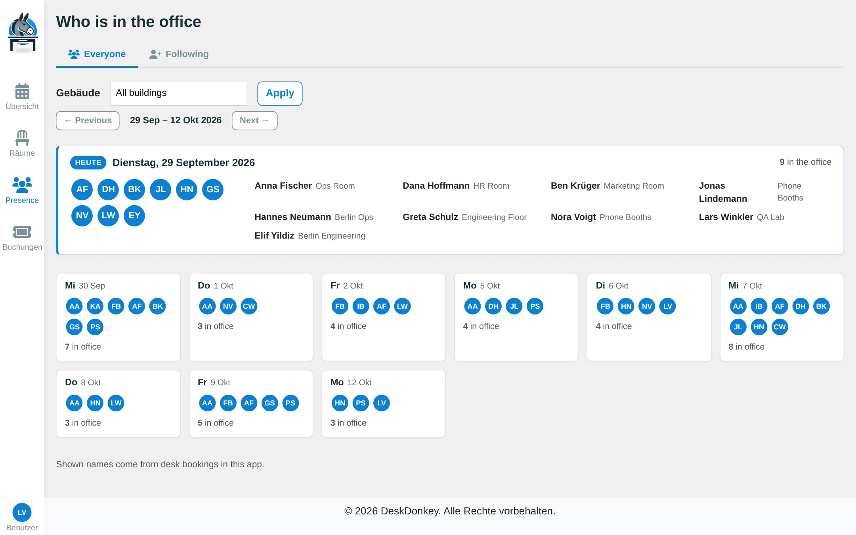The width and height of the screenshot is (856, 535).
Task: Go to Previous date range
Action: (88, 120)
